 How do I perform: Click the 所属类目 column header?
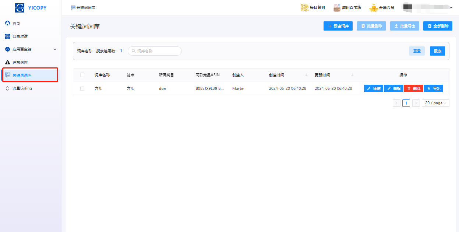pyautogui.click(x=166, y=75)
